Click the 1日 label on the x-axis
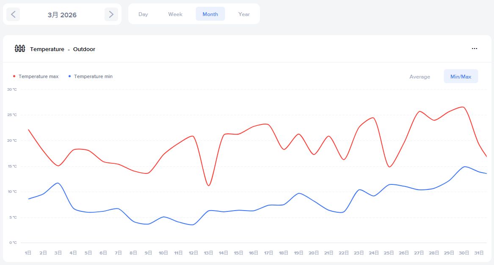The width and height of the screenshot is (494, 265). tap(28, 253)
